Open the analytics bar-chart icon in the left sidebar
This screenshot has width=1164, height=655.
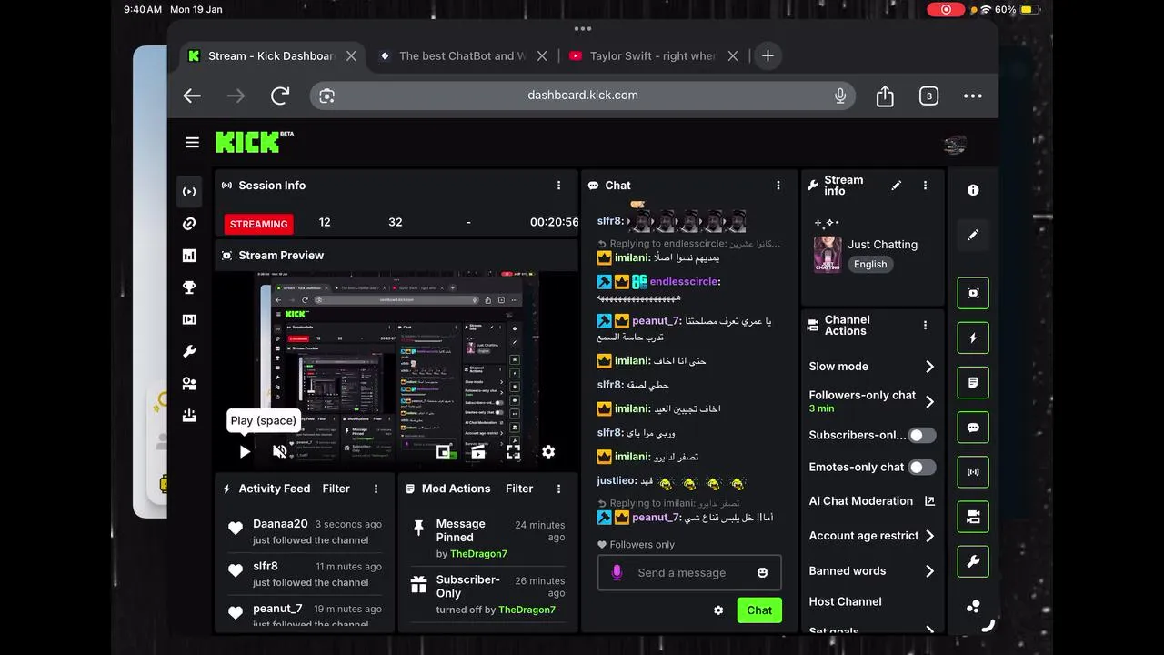[189, 256]
